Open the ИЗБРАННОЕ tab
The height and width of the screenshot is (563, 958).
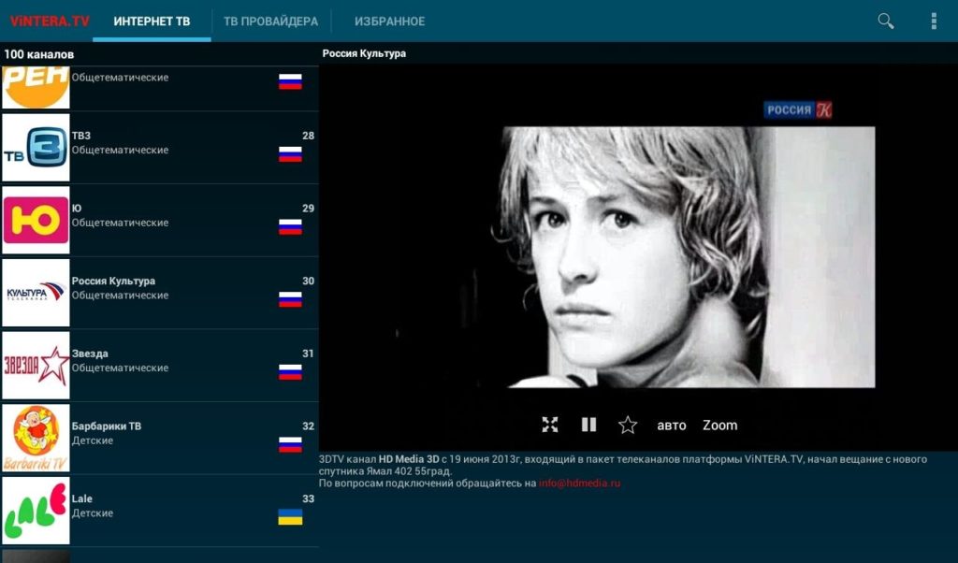point(390,19)
